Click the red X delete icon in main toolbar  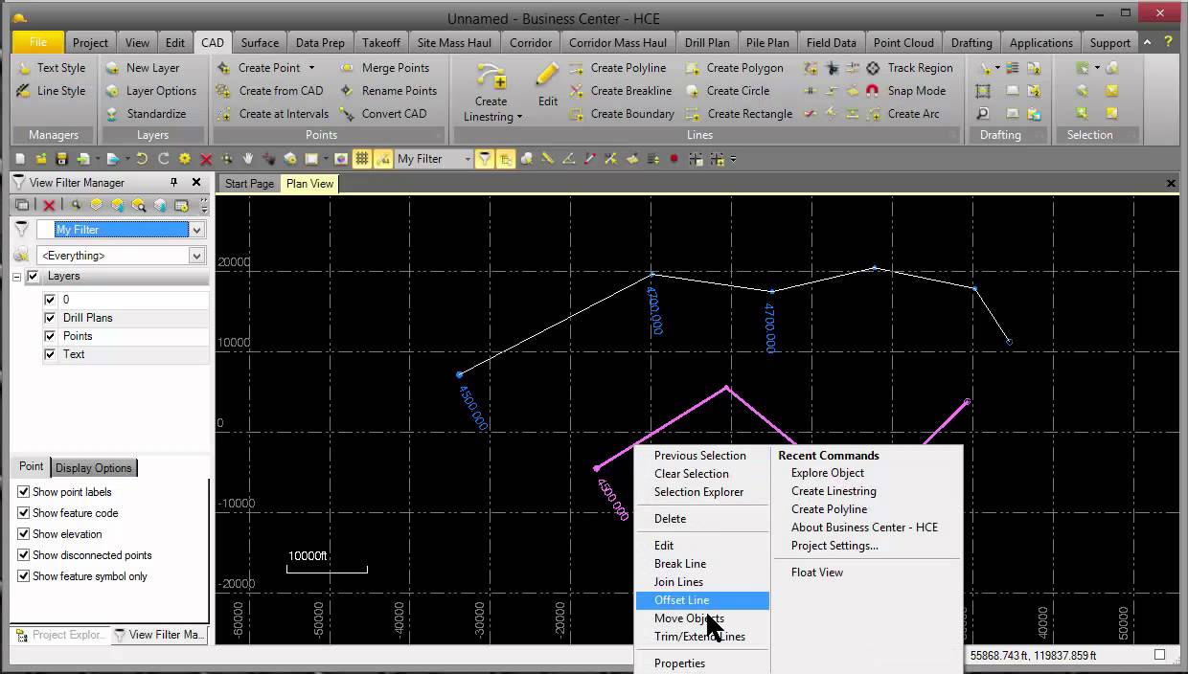[206, 159]
